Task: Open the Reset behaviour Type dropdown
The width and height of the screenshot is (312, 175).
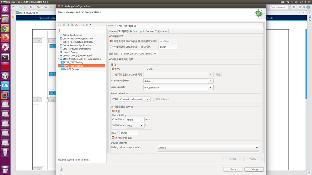Action: point(135,99)
